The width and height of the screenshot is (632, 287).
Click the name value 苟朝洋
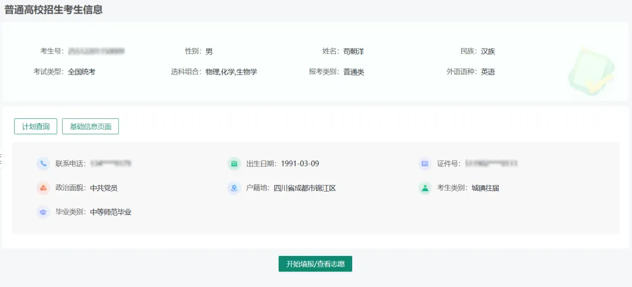(x=353, y=52)
